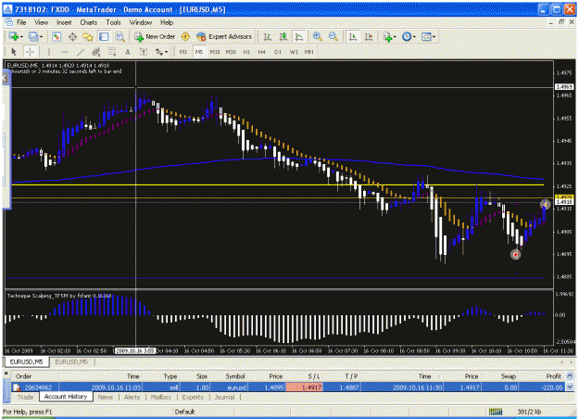
Task: Select the Equidistant Channel tool
Action: point(96,52)
